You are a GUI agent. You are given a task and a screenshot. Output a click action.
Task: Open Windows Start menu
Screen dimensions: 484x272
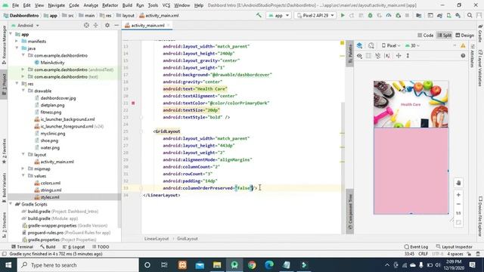8,265
